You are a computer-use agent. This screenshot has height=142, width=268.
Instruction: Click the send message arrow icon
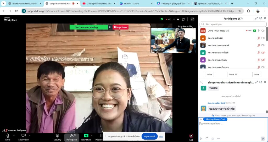(x=263, y=139)
